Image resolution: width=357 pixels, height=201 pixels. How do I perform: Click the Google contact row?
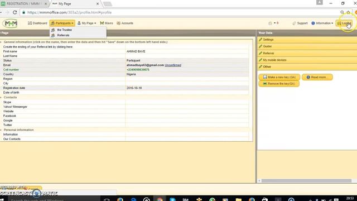(x=125, y=121)
